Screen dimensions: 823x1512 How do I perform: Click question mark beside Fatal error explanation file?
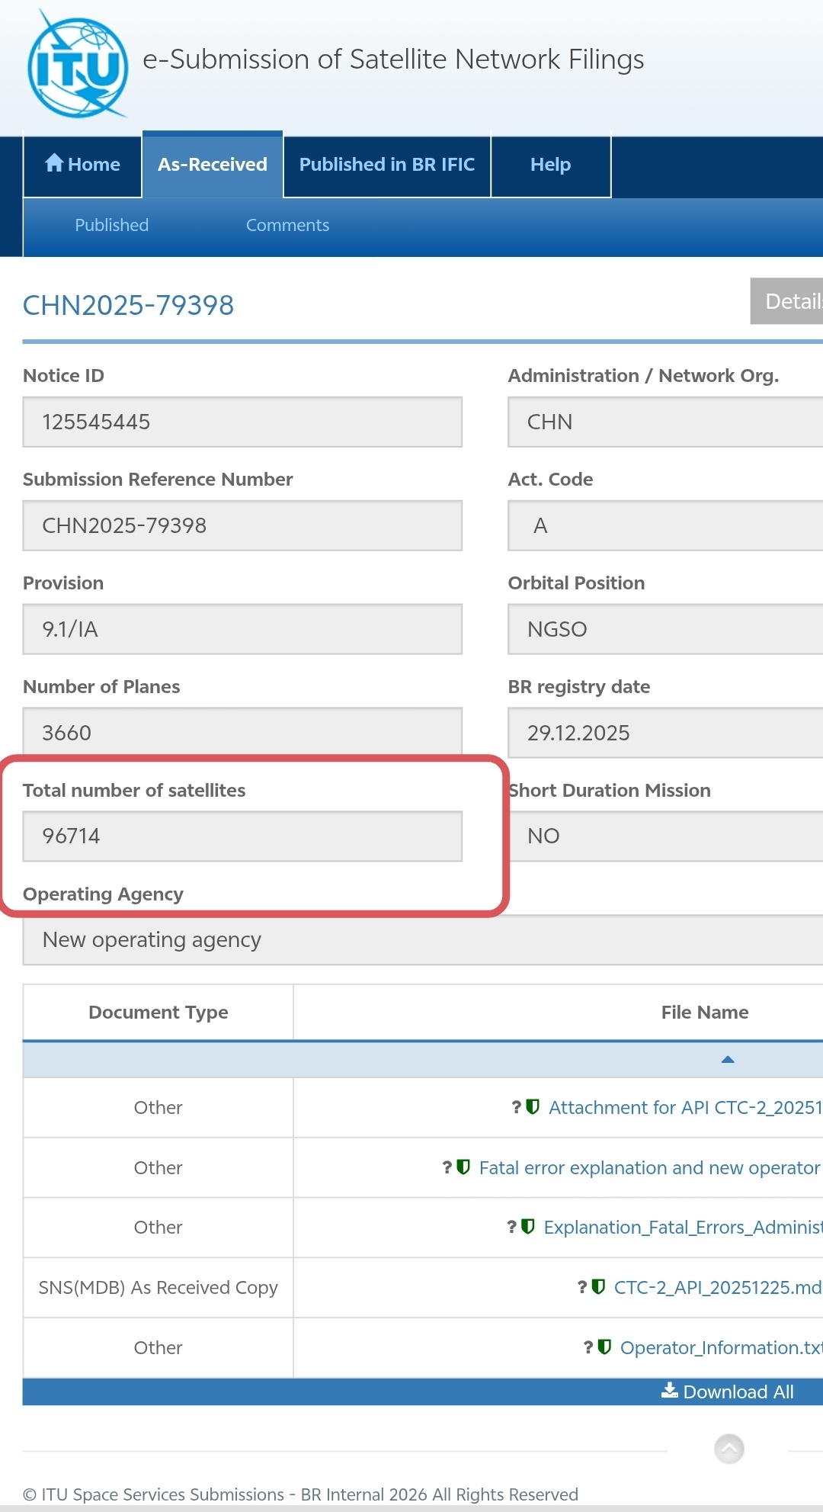[447, 1167]
